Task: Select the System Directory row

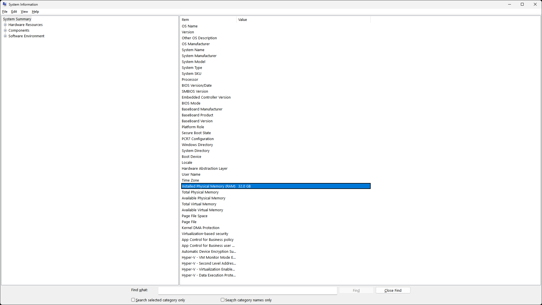Action: 276,151
